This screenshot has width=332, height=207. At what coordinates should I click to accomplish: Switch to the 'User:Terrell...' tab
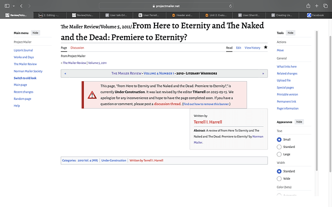(x=149, y=15)
